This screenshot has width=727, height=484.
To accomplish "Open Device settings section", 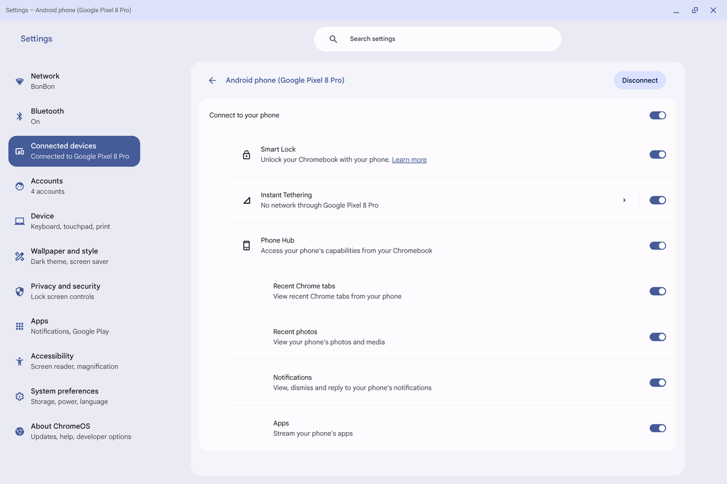I will coord(74,221).
